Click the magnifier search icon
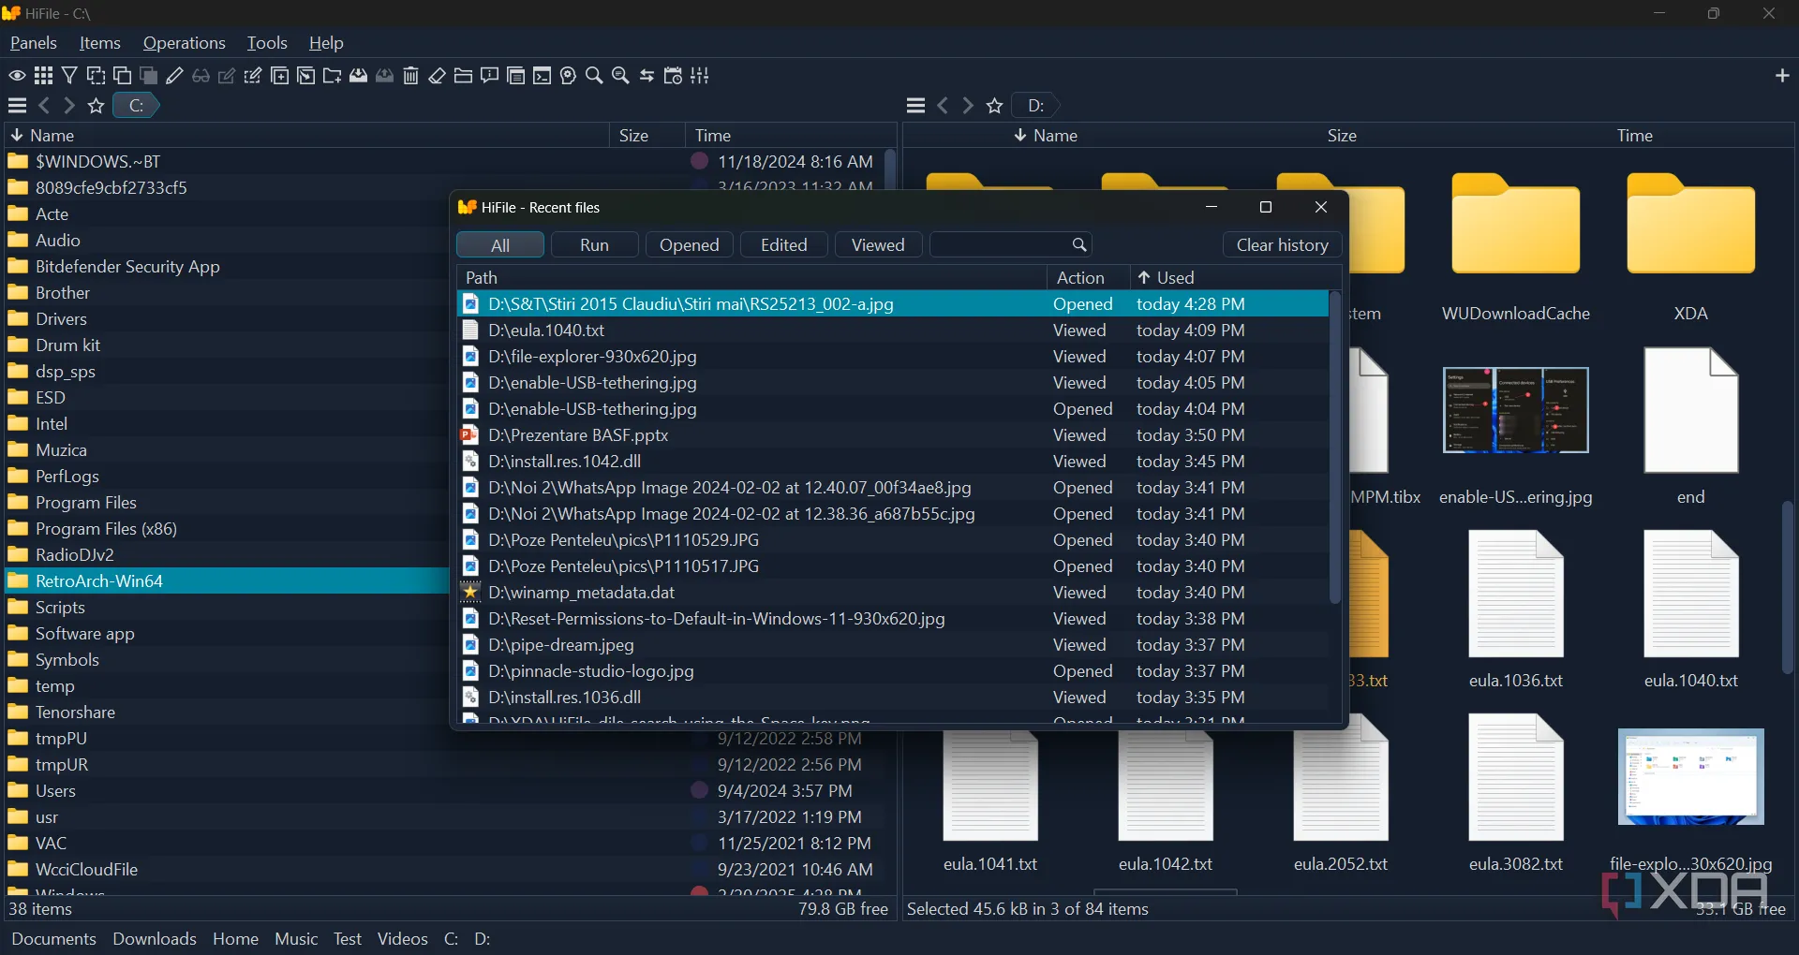This screenshot has height=955, width=1799. [x=594, y=76]
